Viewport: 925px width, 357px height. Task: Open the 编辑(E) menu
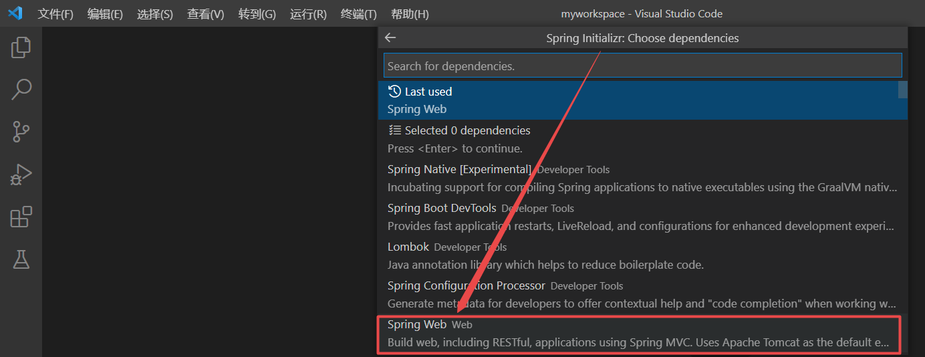point(105,14)
